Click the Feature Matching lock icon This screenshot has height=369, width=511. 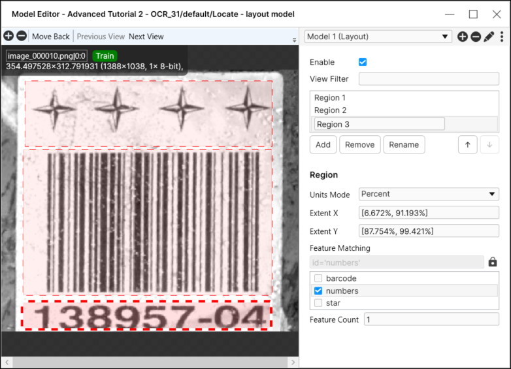click(x=493, y=262)
